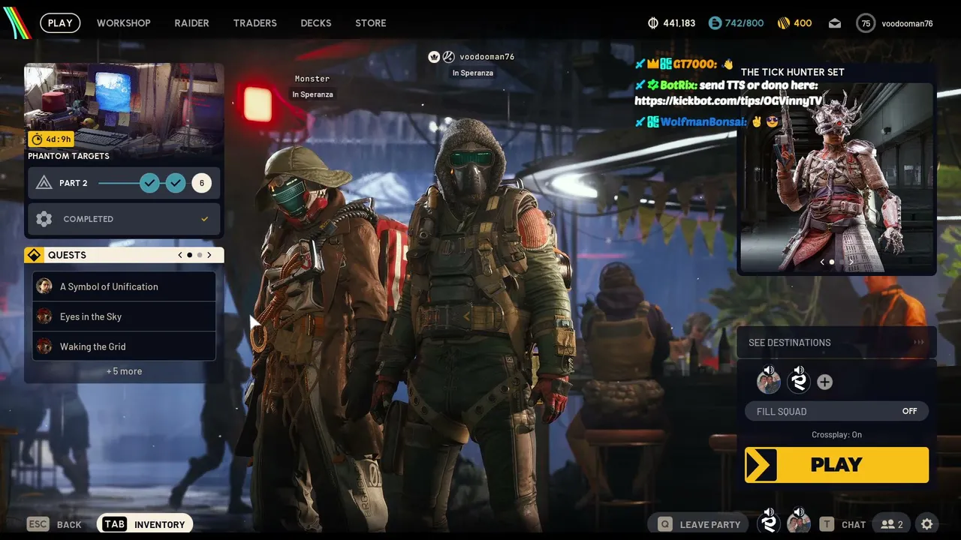The image size is (961, 540).
Task: Select the first quests page dot
Action: point(189,255)
